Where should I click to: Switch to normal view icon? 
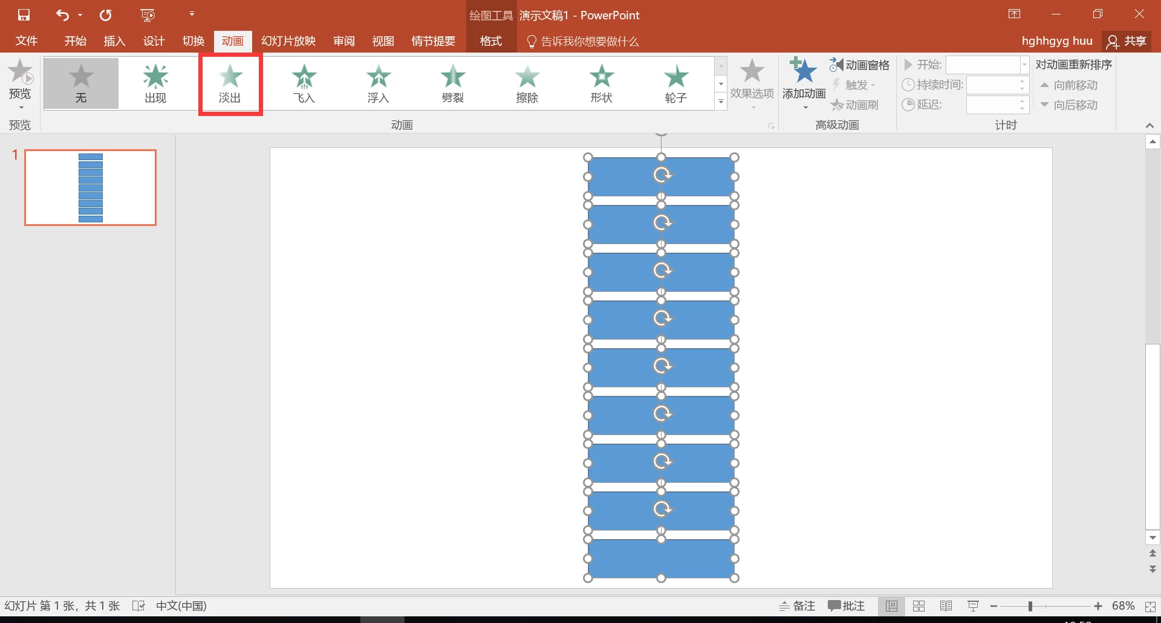click(x=891, y=605)
